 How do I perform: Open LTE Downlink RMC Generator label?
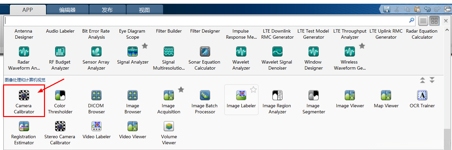tap(277, 34)
